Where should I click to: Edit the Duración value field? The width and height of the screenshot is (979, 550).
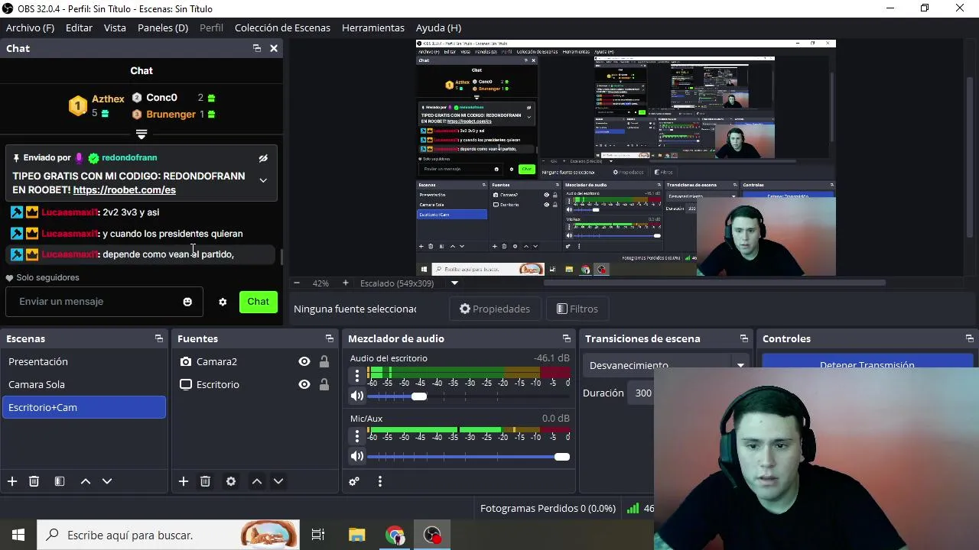click(x=641, y=393)
